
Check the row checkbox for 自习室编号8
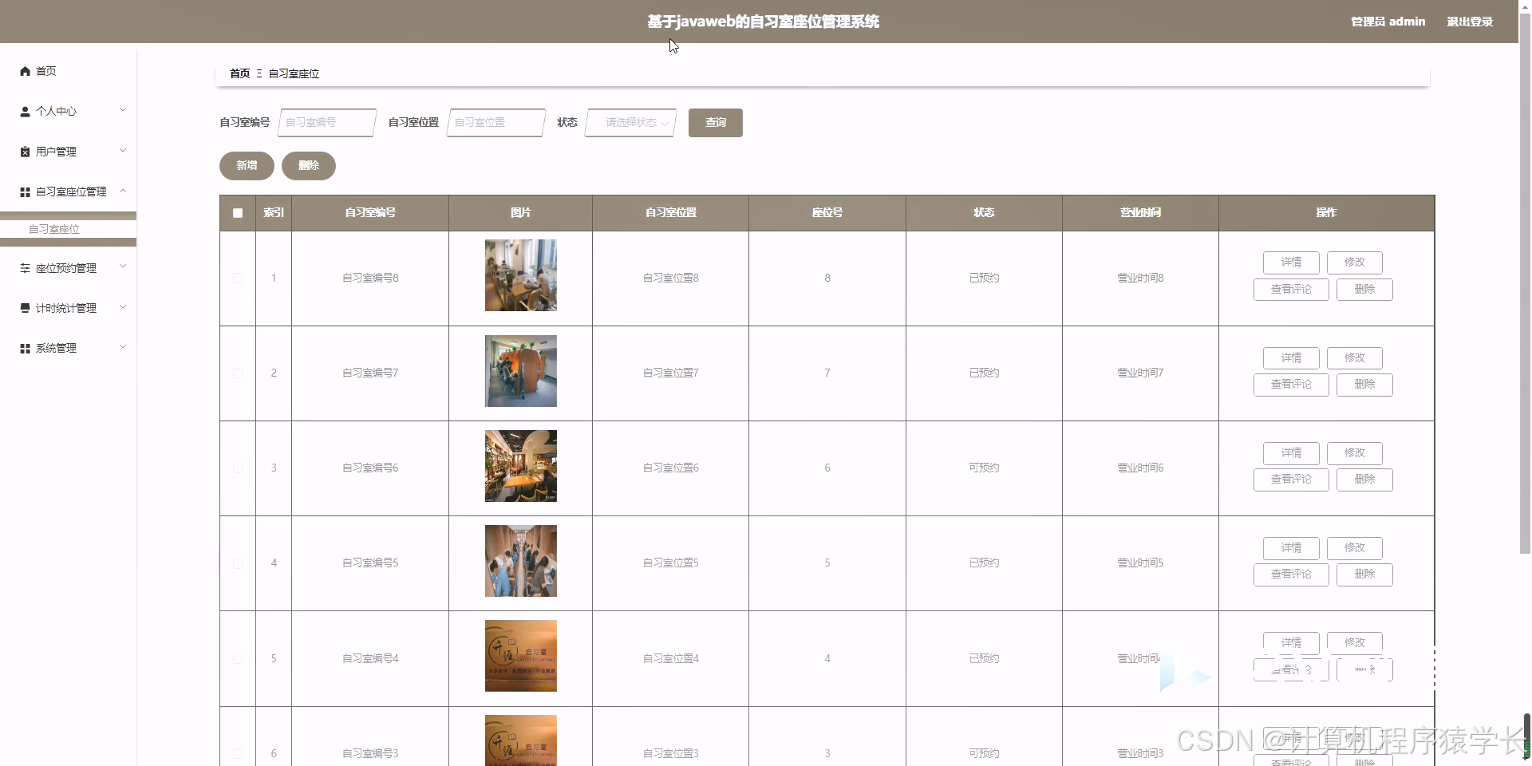coord(238,278)
